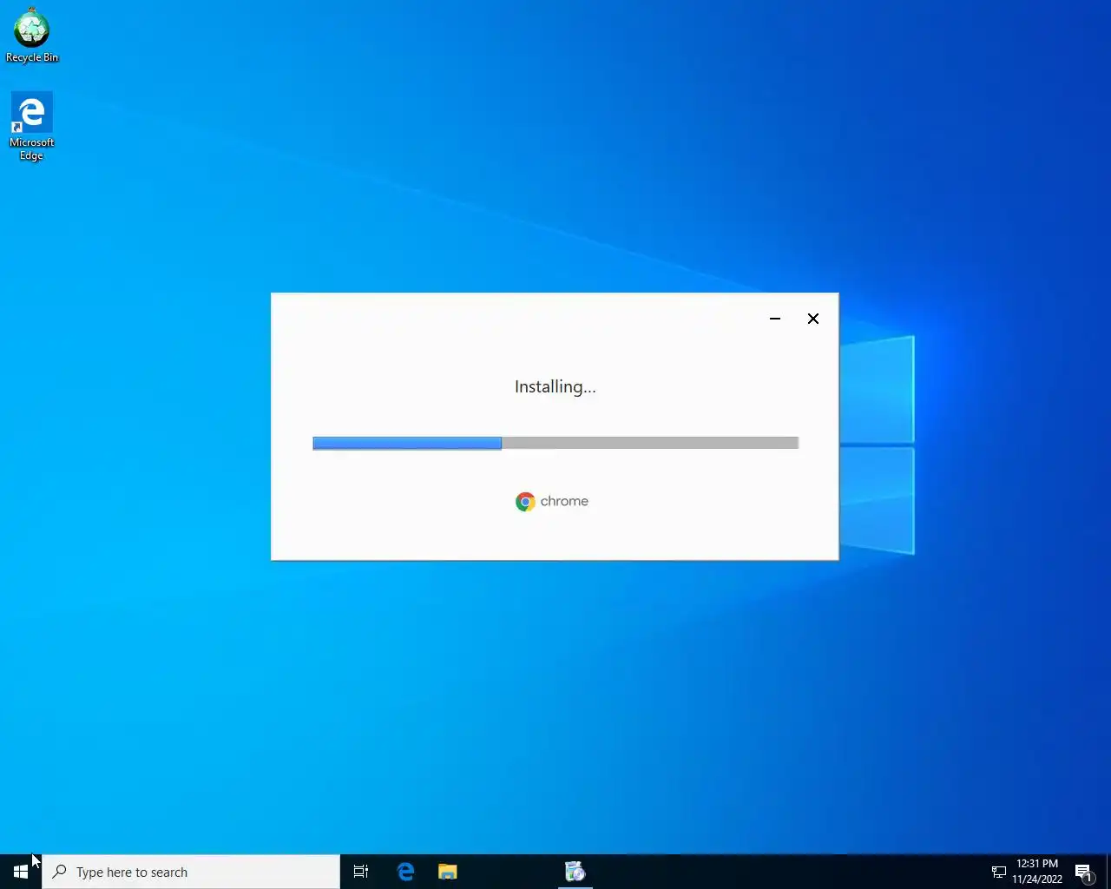1111x889 pixels.
Task: Click the Chrome logo icon in installer
Action: click(525, 502)
